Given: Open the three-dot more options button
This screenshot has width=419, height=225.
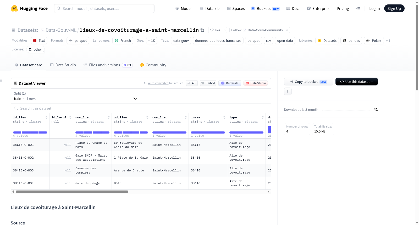Looking at the screenshot, I should pyautogui.click(x=288, y=91).
